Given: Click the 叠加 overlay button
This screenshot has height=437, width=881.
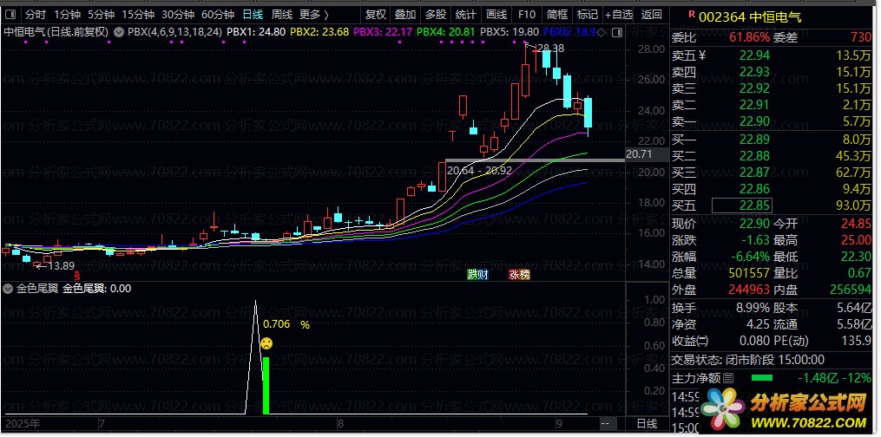Looking at the screenshot, I should (405, 14).
